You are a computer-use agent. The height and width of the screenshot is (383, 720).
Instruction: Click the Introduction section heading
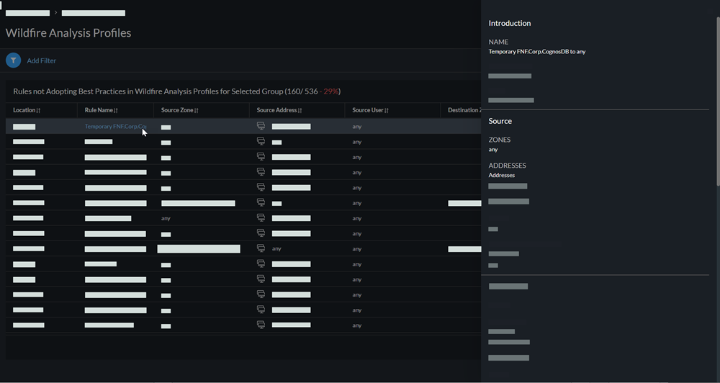tap(510, 23)
